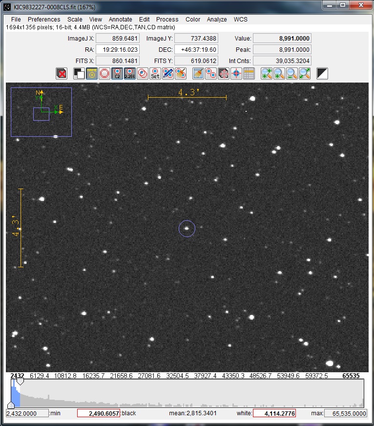Toggle the 2.2E6 source counts display
Viewport: 374px width, 426px height.
(x=129, y=74)
